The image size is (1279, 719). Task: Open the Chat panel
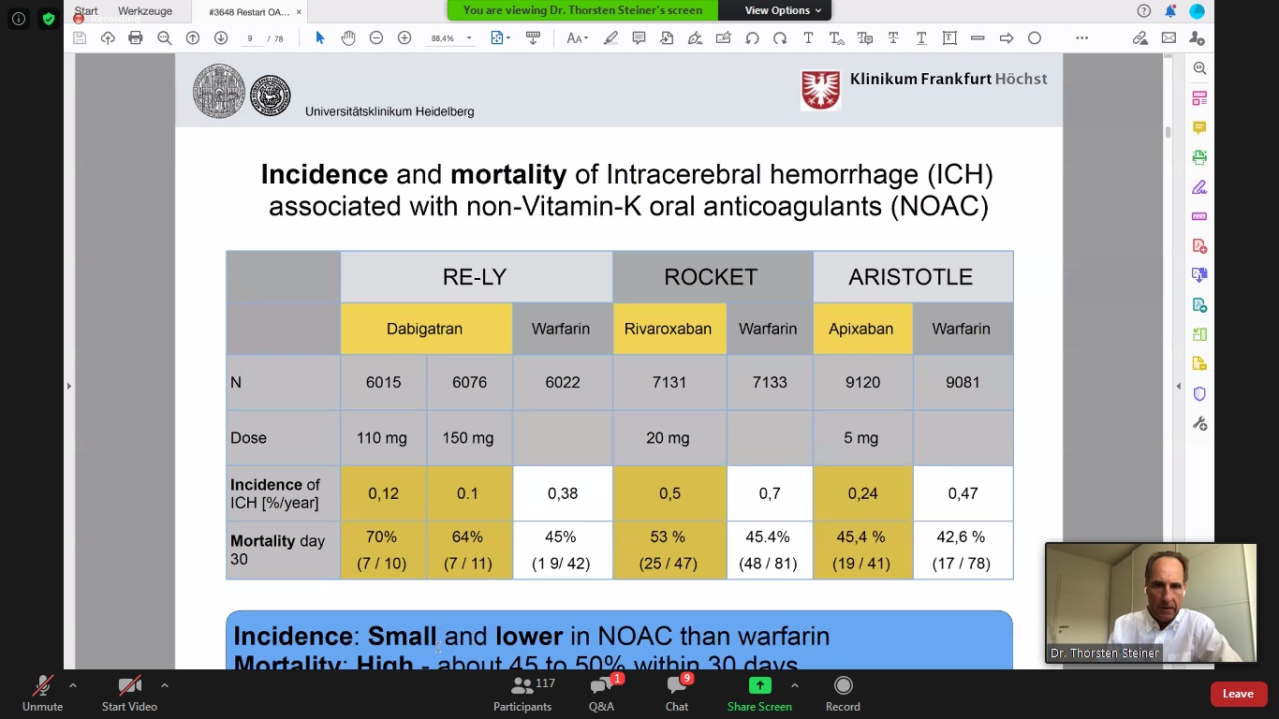click(677, 693)
